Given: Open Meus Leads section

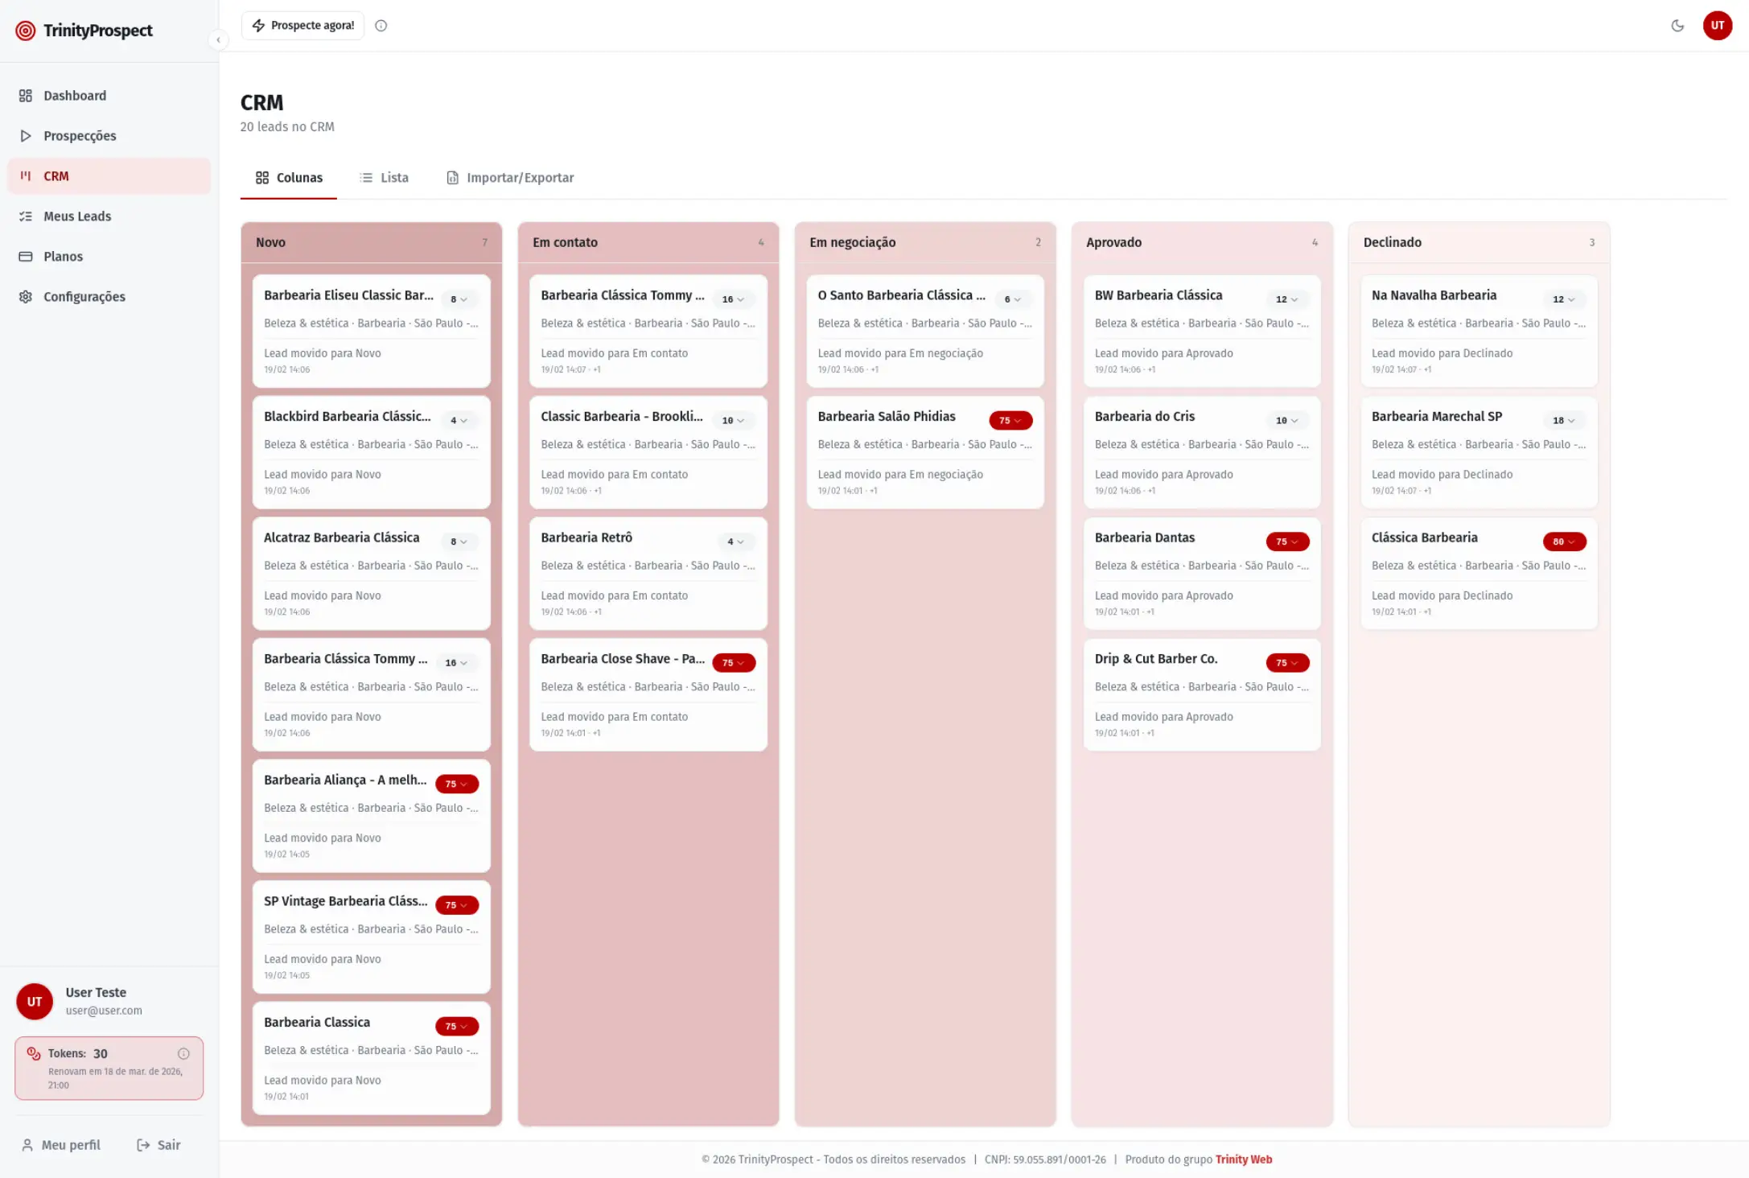Looking at the screenshot, I should pos(77,216).
